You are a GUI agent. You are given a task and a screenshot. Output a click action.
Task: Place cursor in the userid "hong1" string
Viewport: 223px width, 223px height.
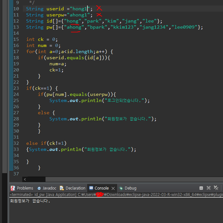point(80,9)
